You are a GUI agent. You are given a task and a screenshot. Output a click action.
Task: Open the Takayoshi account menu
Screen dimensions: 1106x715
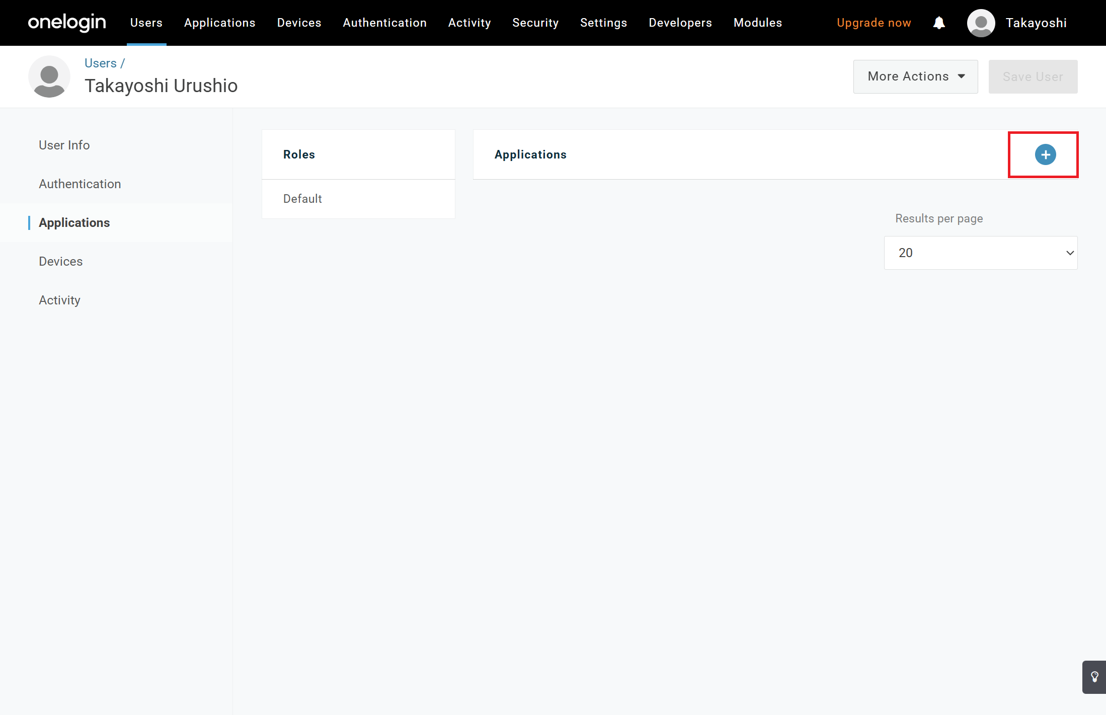[x=1036, y=23]
